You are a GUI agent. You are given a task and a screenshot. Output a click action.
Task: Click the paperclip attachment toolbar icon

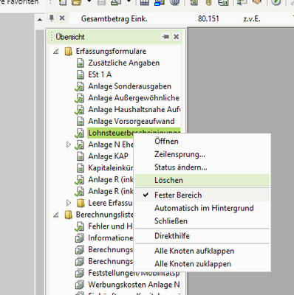tap(208, 2)
